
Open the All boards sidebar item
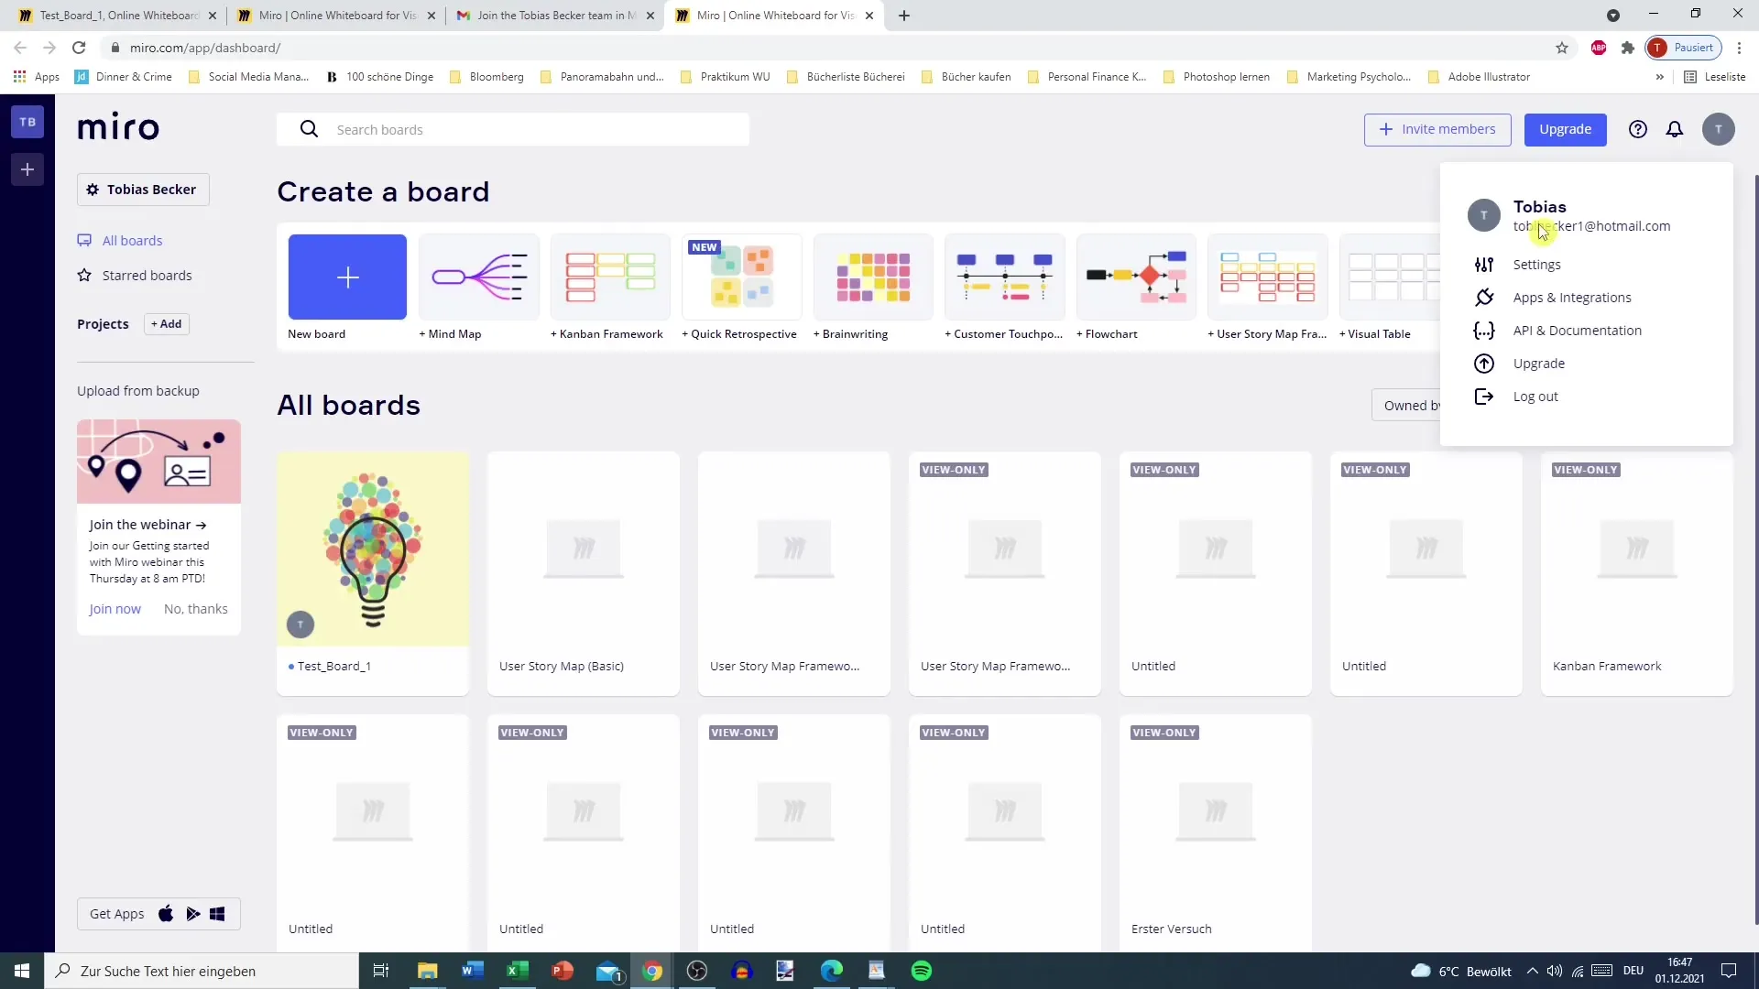(132, 240)
